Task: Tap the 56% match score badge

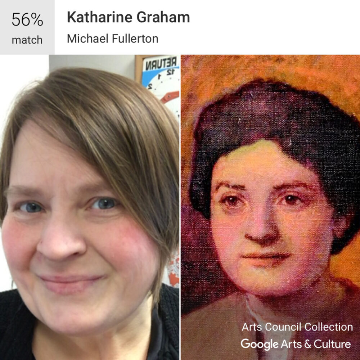Action: pyautogui.click(x=27, y=27)
